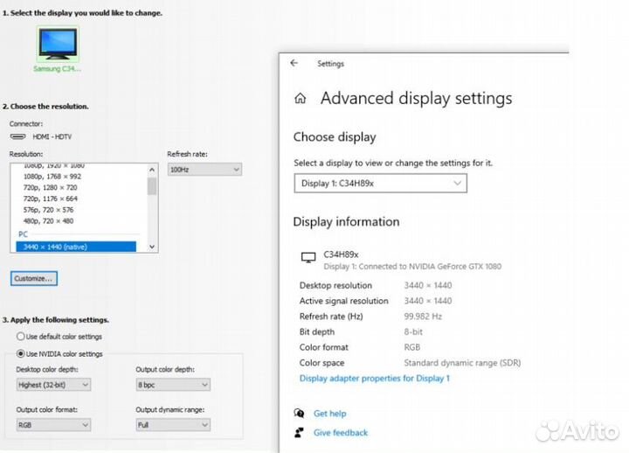Screen dimensions: 629x453
Task: Open the Get help link
Action: point(329,414)
